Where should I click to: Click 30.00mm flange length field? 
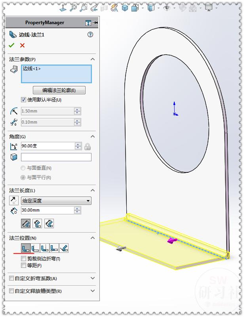tap(48, 210)
